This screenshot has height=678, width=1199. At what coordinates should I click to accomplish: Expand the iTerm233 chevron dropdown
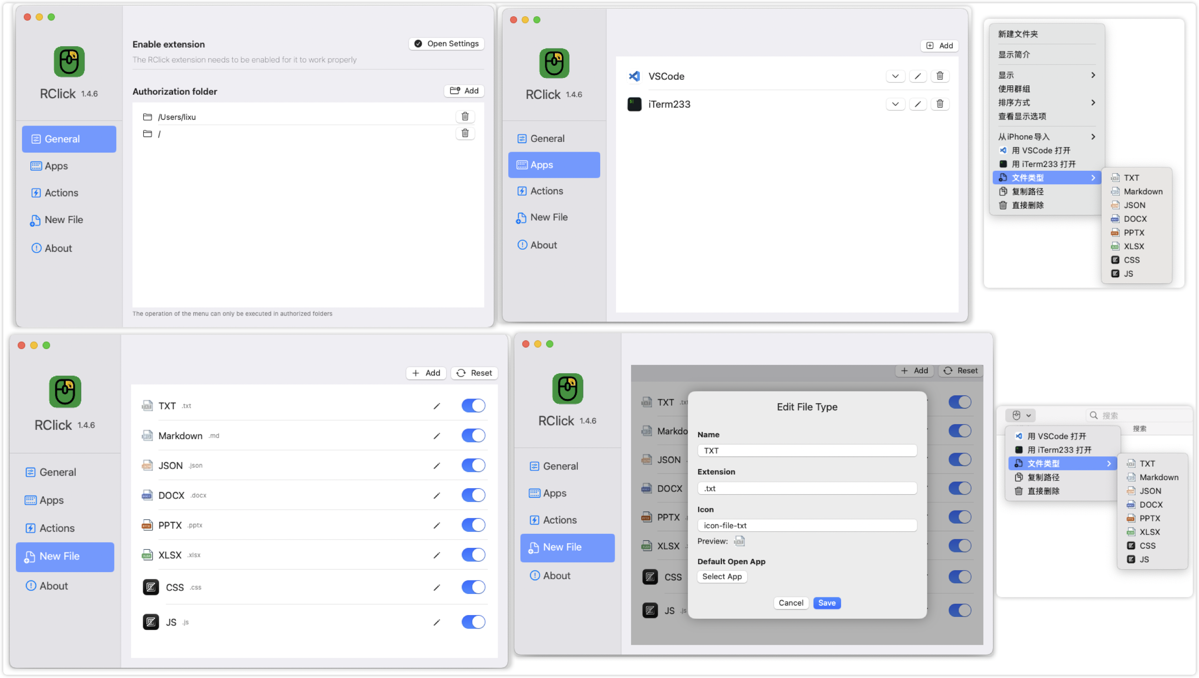tap(895, 104)
